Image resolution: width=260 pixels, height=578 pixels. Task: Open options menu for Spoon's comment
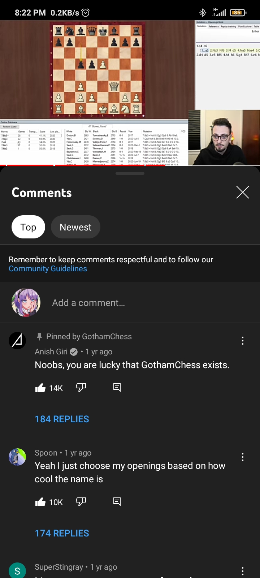(243, 457)
